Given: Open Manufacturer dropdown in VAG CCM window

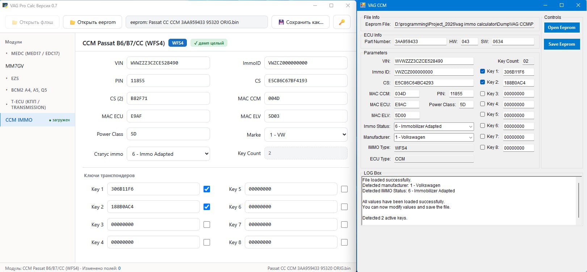Looking at the screenshot, I should [x=434, y=137].
